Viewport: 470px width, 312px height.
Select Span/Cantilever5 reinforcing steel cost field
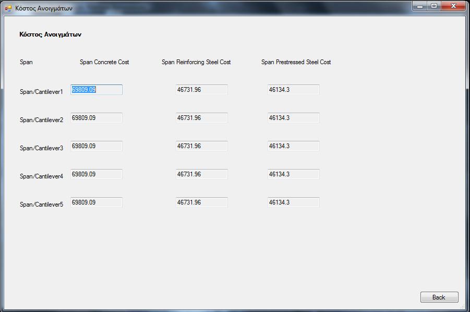pos(202,202)
